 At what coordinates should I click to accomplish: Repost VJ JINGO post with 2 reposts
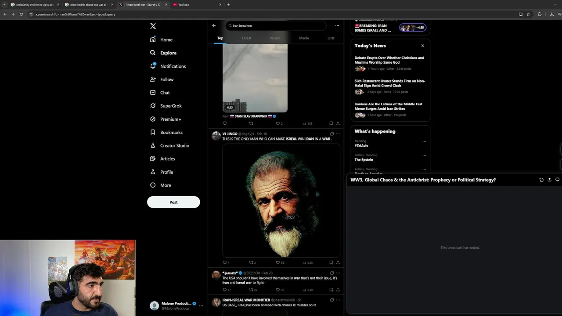coord(252,262)
